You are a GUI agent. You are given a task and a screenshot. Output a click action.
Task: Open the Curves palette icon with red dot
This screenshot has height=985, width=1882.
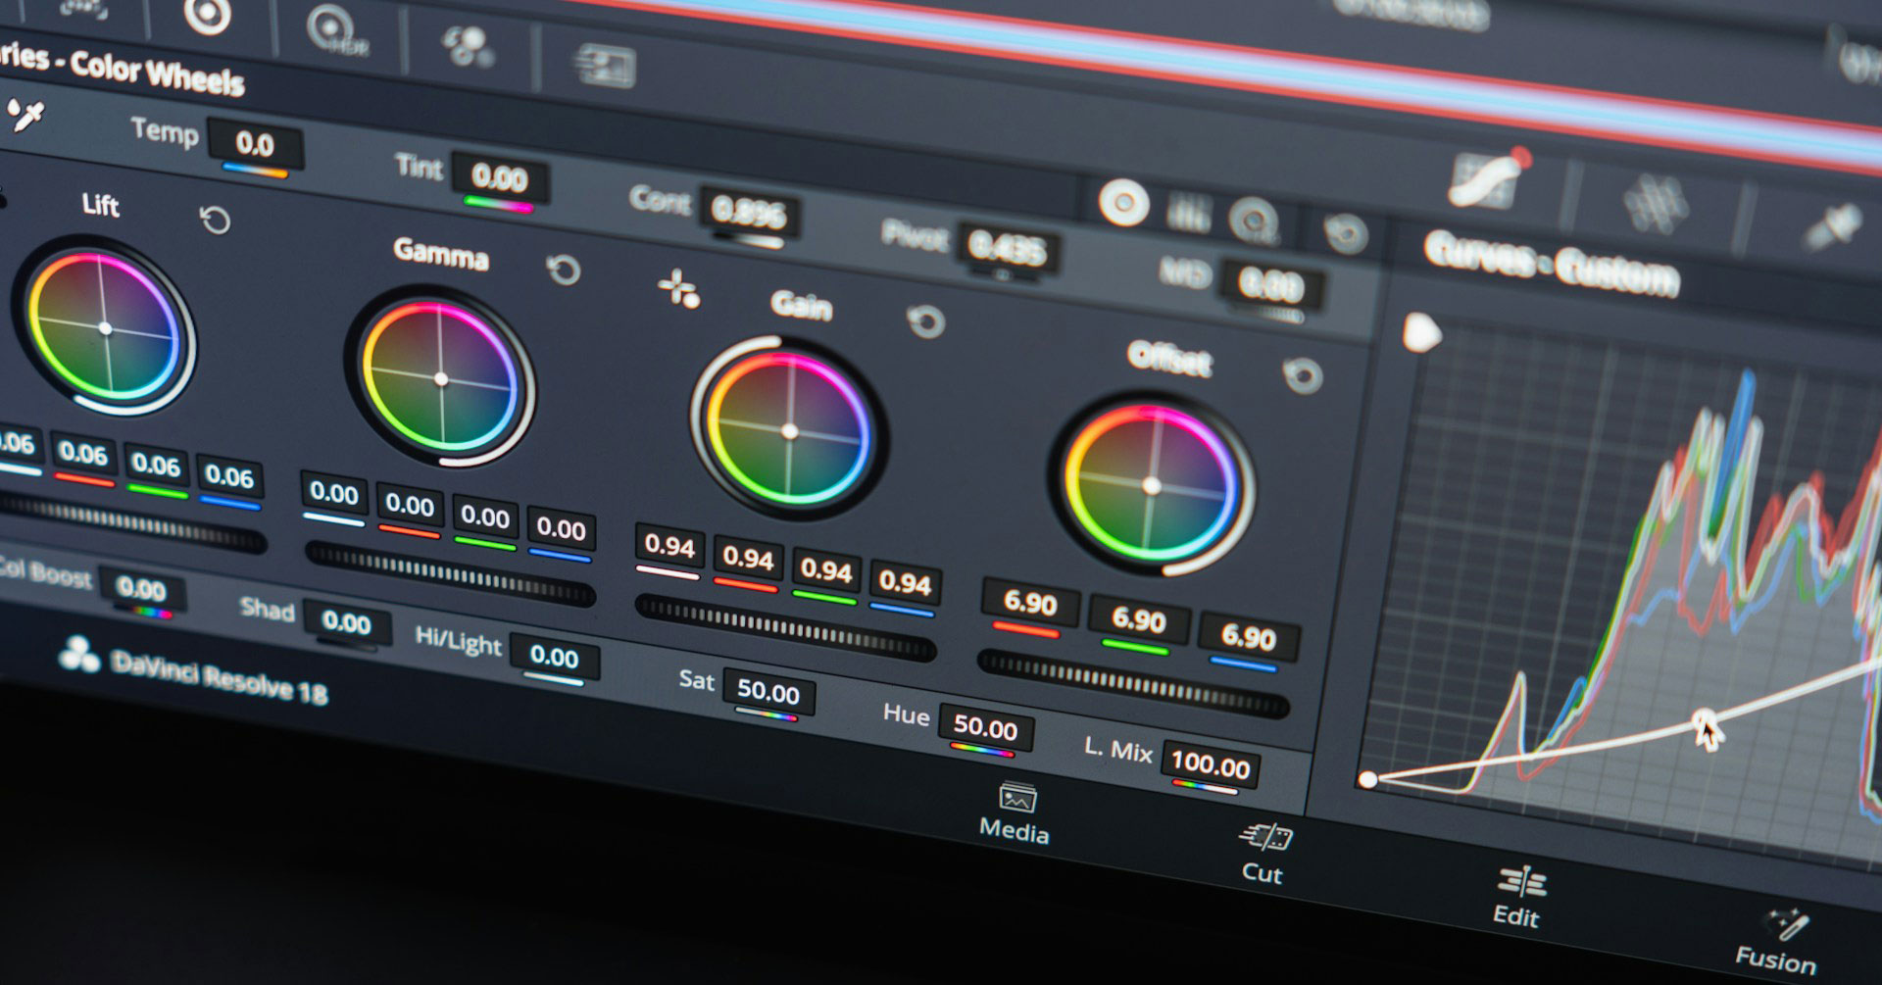(x=1488, y=179)
